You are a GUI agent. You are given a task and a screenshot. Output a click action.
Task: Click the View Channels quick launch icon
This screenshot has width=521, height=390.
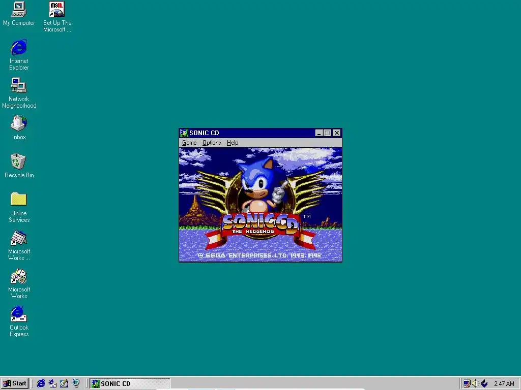coord(76,383)
